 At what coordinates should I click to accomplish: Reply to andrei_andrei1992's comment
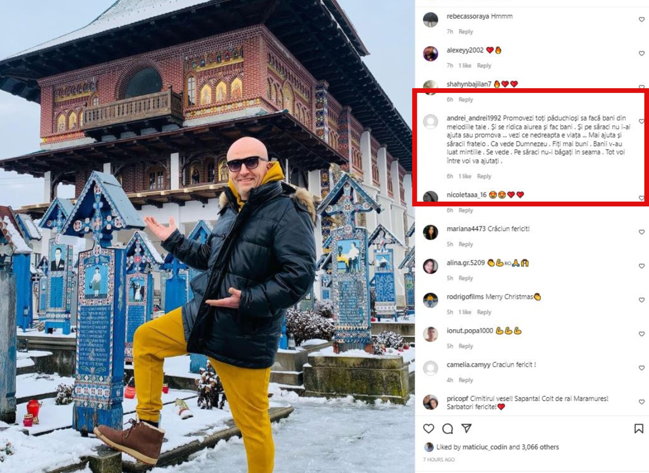484,176
